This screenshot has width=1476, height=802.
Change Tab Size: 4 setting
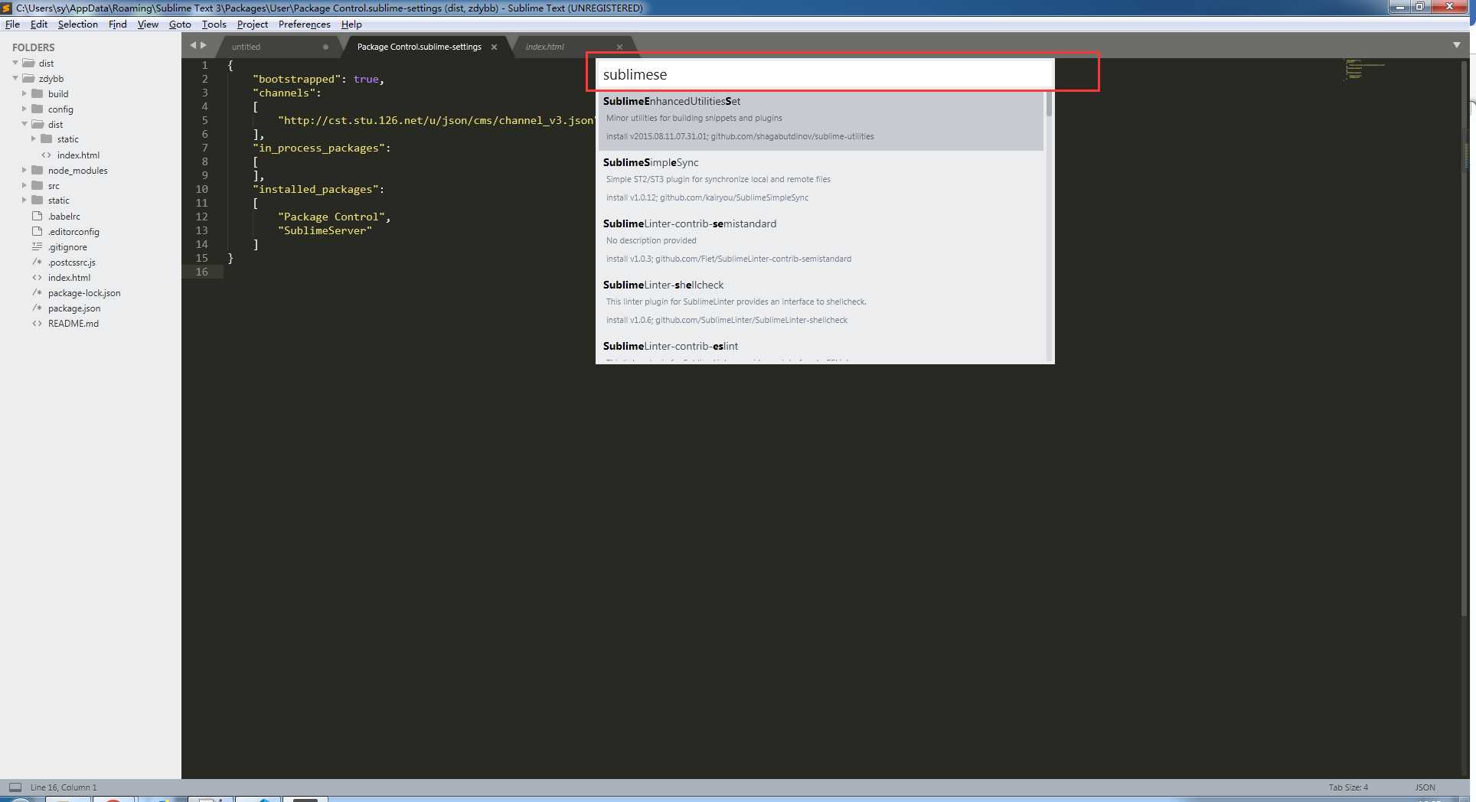pyautogui.click(x=1348, y=787)
